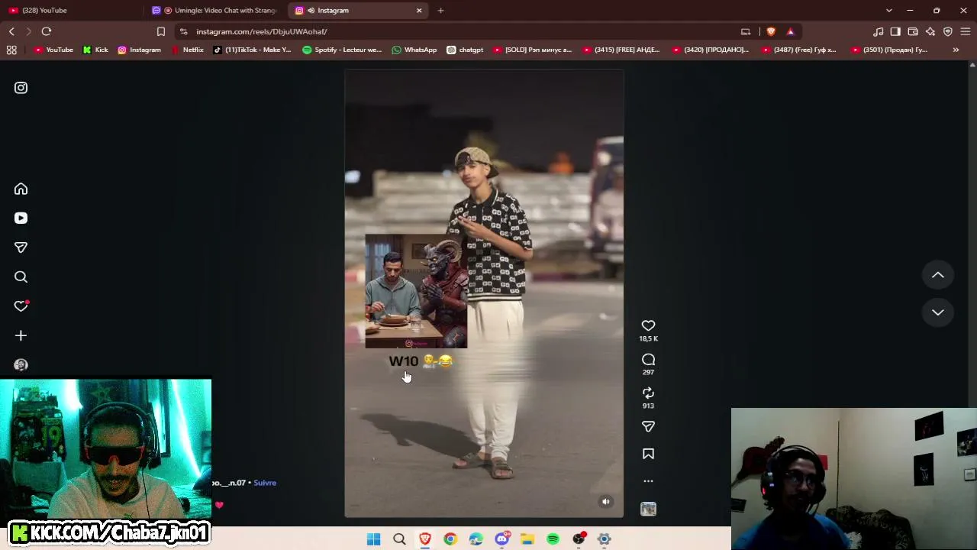Open Discord from the taskbar
This screenshot has width=977, height=550.
[501, 539]
